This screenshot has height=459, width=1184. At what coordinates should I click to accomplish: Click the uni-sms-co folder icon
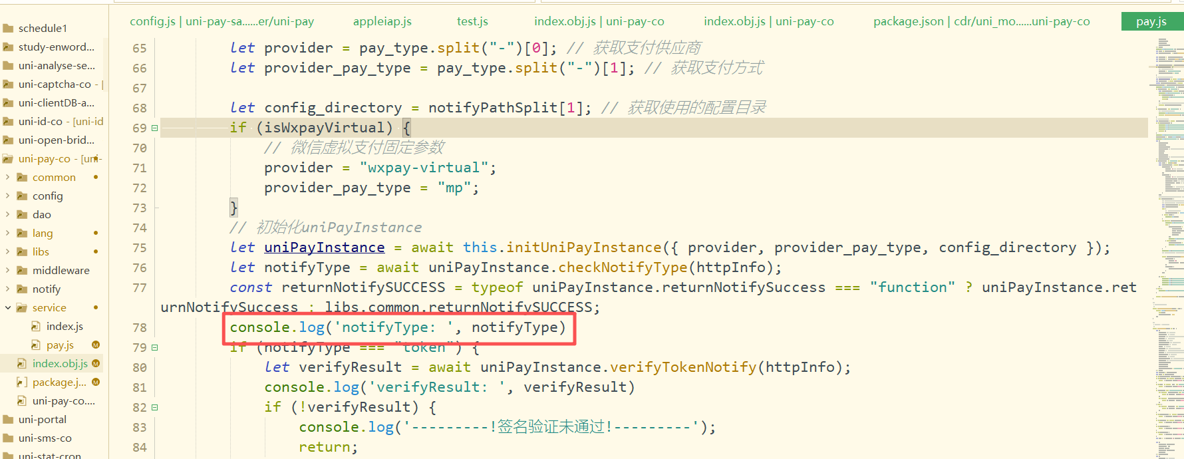point(8,438)
